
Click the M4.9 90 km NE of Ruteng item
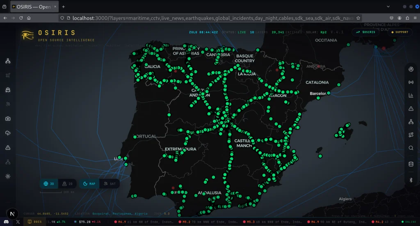pos(336,222)
